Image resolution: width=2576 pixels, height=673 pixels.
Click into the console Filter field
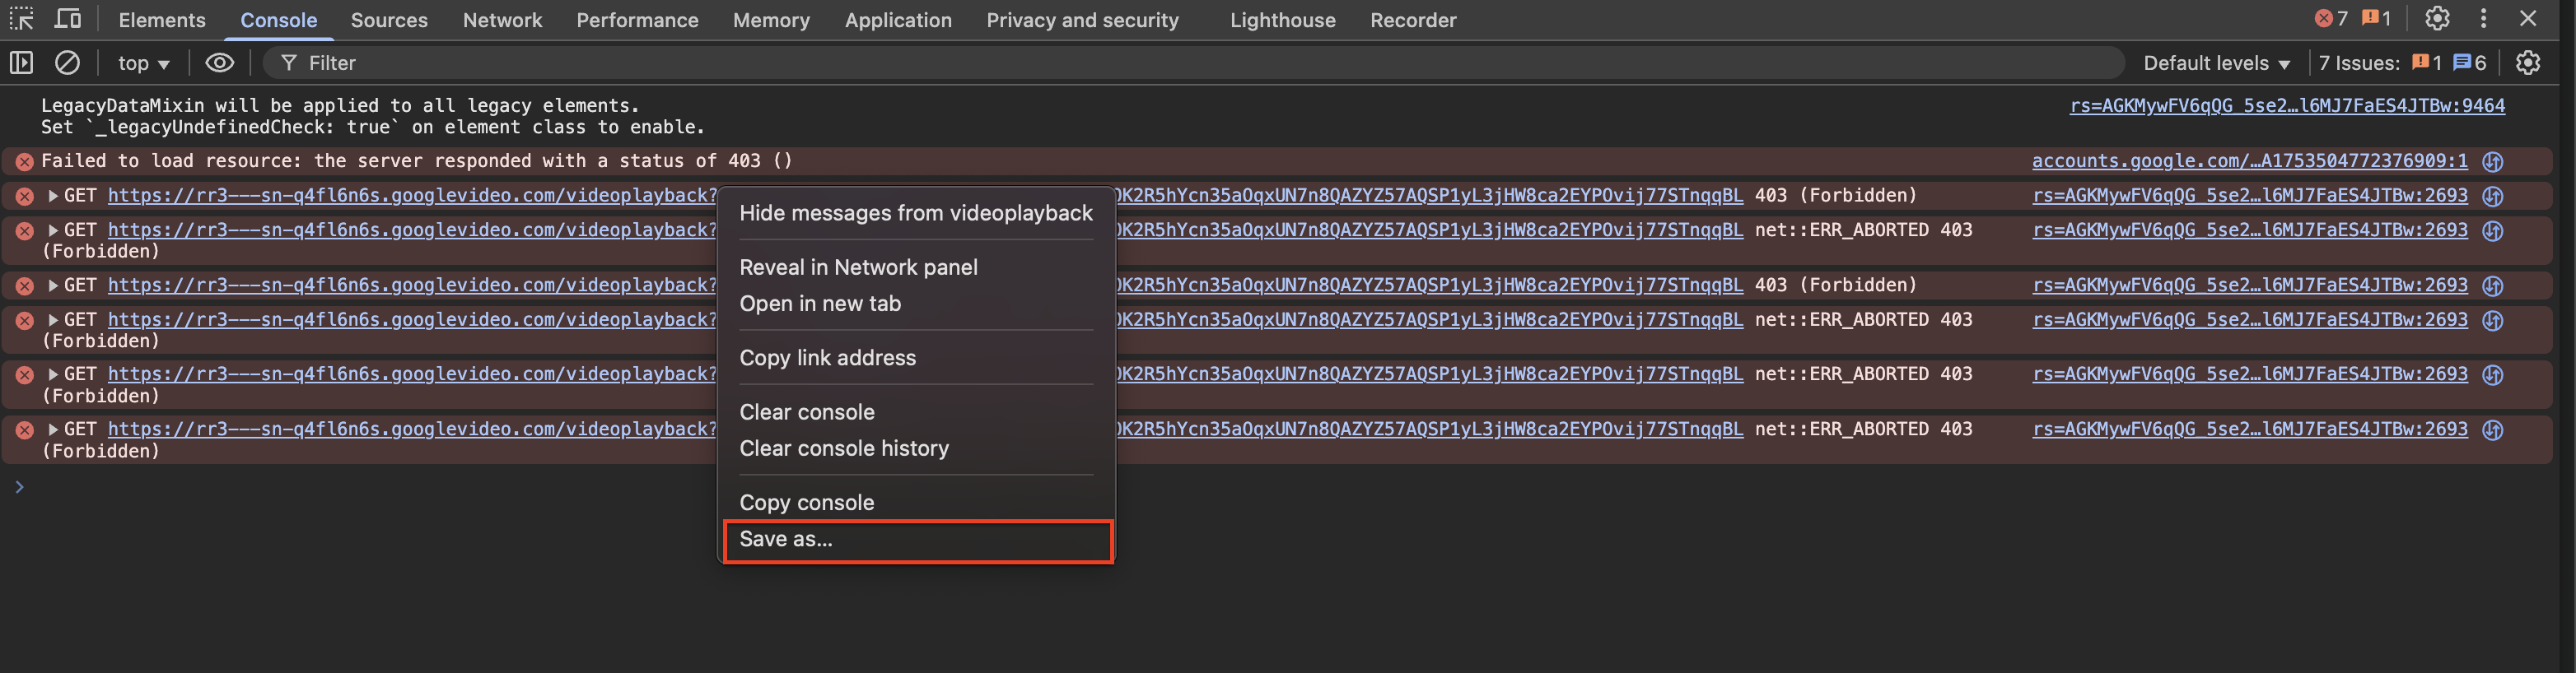(1200, 63)
